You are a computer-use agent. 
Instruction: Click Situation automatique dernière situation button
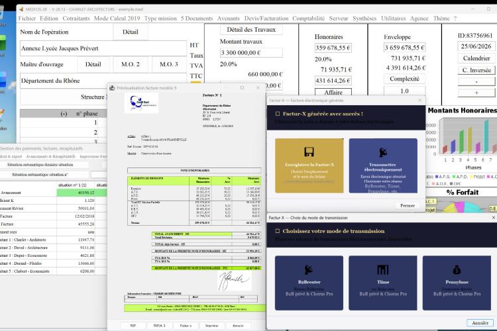click(40, 165)
